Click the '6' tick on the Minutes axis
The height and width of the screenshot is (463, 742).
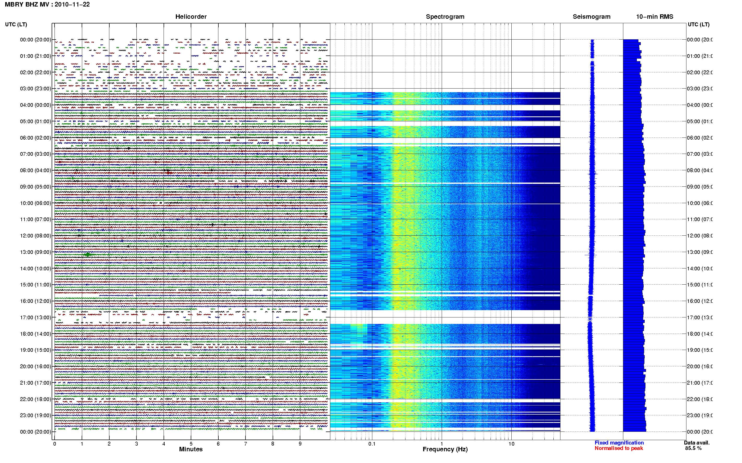[x=218, y=444]
